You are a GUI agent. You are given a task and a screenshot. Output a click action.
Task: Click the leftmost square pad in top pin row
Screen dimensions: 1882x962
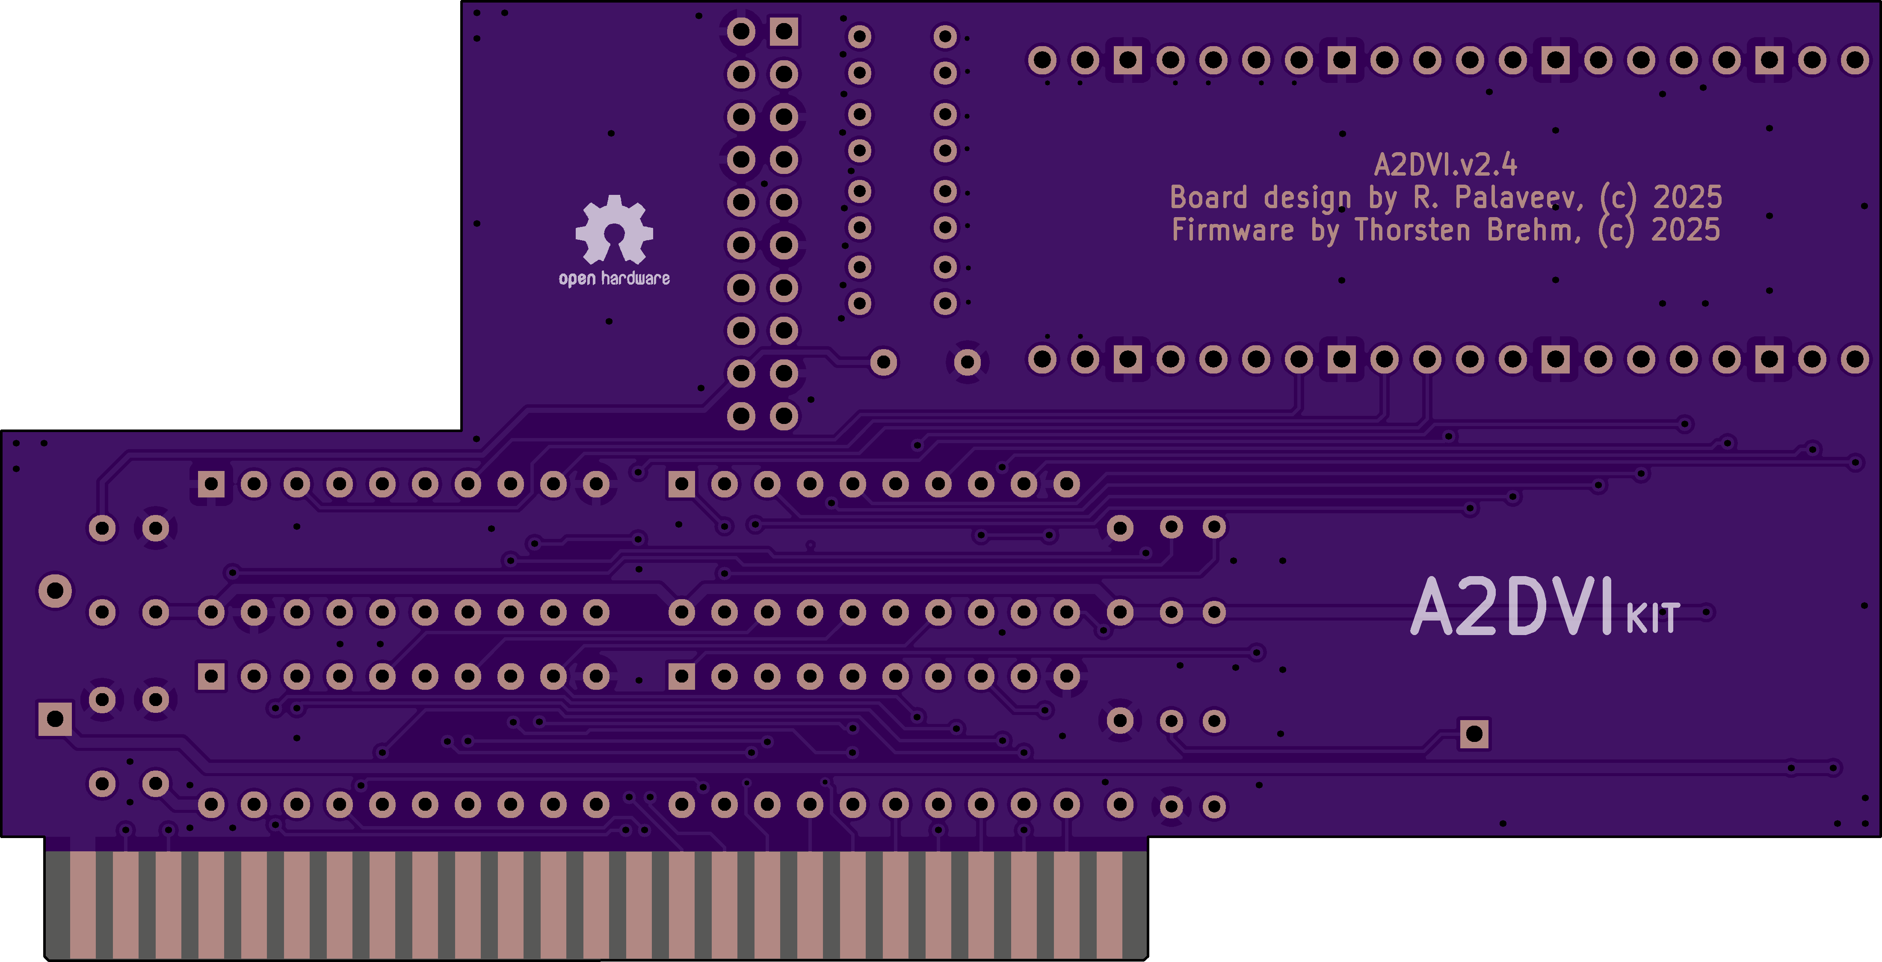point(1128,60)
